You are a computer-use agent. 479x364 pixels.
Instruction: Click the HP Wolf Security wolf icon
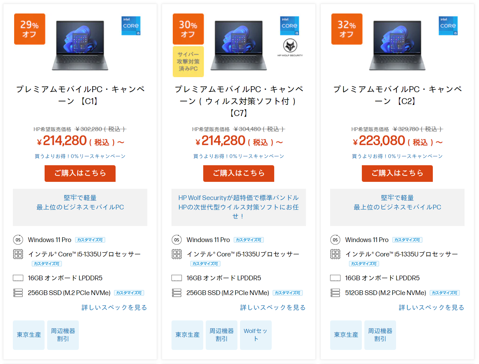(x=290, y=45)
